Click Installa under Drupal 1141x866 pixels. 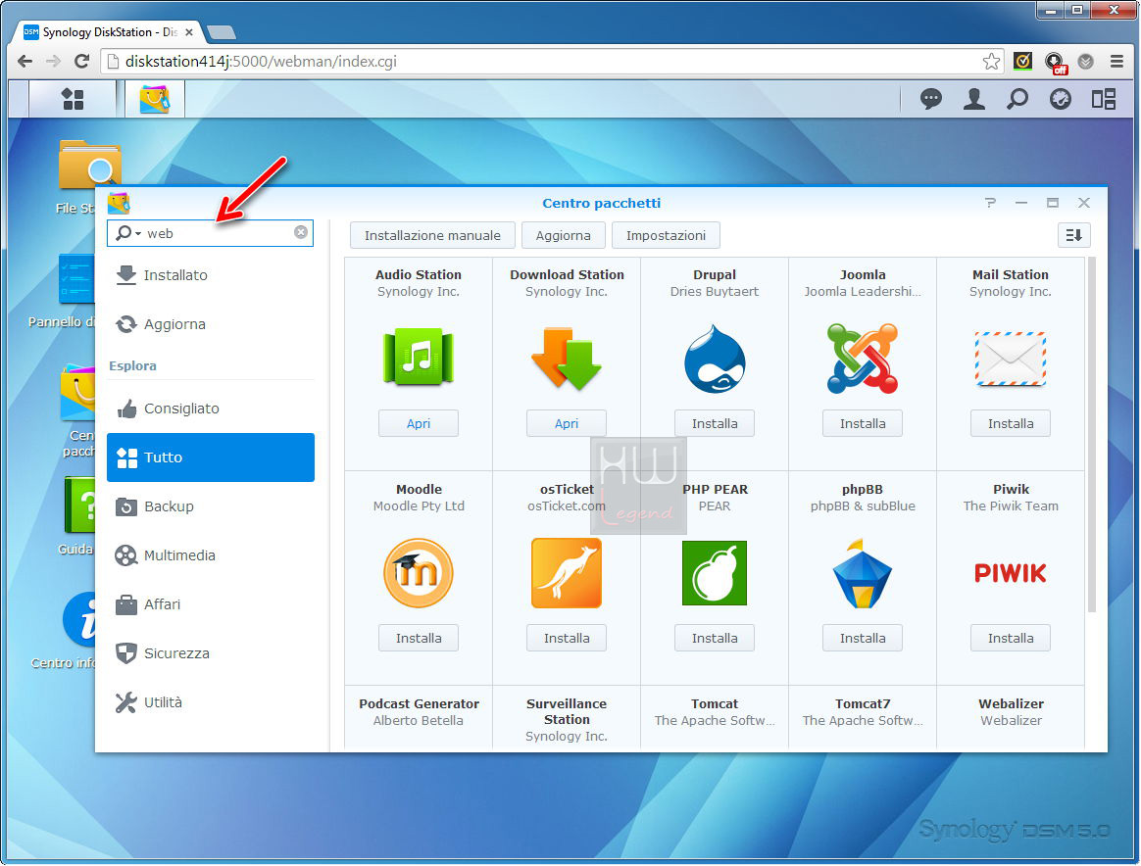(715, 423)
